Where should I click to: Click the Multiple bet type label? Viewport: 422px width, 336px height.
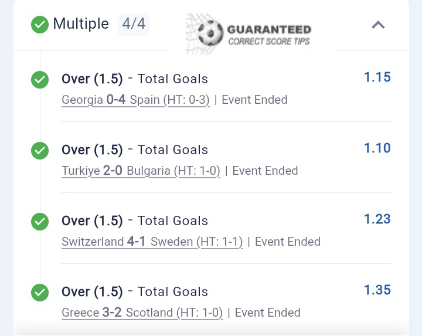(x=81, y=24)
